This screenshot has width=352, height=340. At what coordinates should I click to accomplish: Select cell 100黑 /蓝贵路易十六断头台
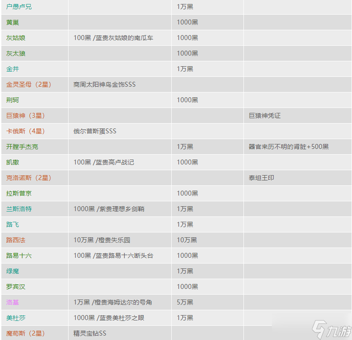(x=113, y=256)
